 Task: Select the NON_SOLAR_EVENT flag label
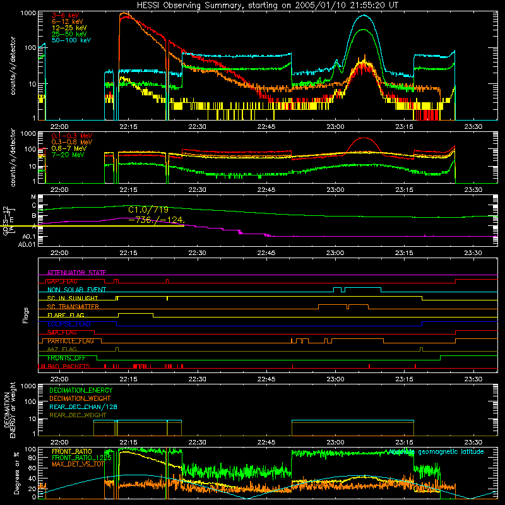(76, 290)
